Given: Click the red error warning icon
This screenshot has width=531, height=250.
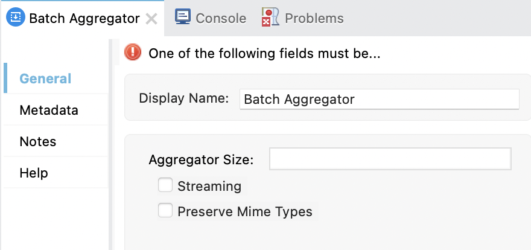Looking at the screenshot, I should (133, 53).
